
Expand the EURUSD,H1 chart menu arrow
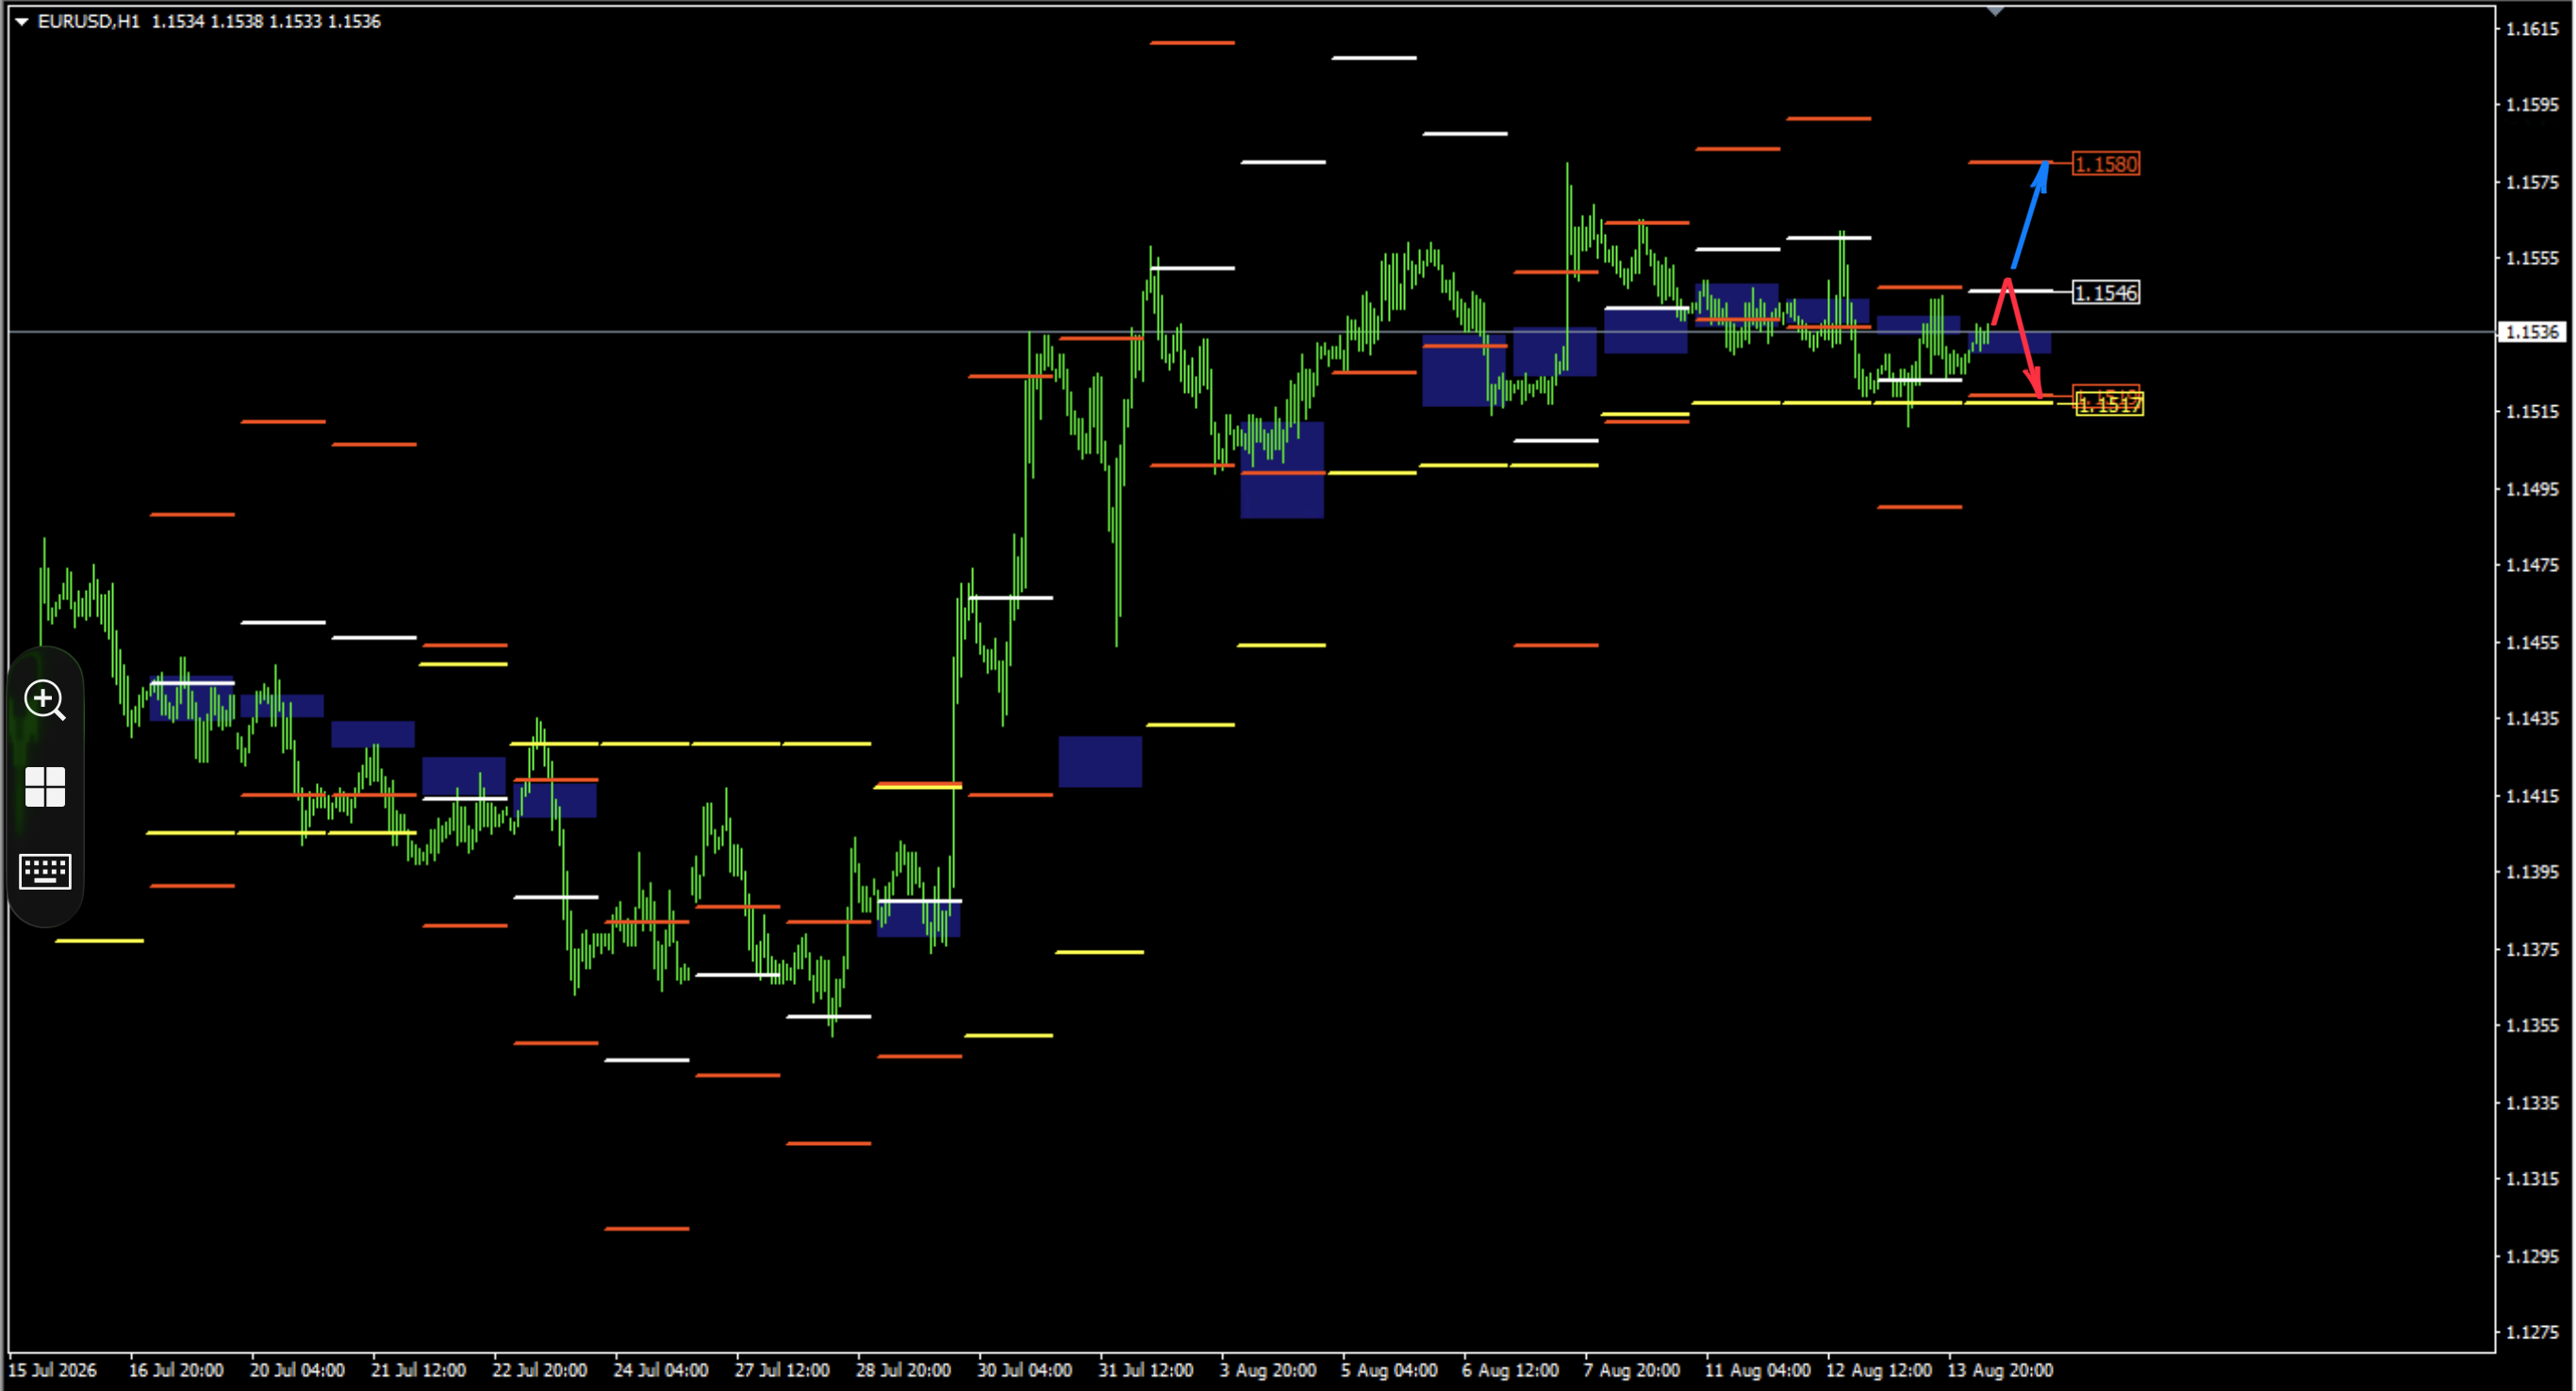point(21,21)
